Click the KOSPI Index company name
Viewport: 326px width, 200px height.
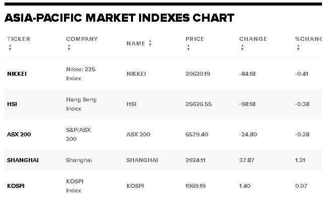(75, 186)
